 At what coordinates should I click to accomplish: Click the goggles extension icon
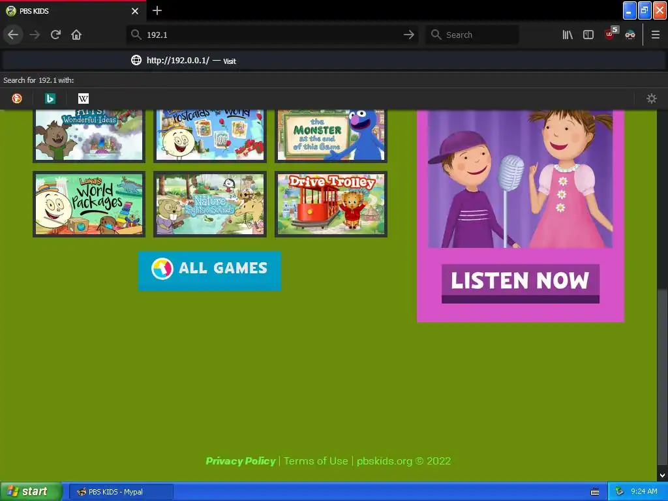tap(630, 35)
